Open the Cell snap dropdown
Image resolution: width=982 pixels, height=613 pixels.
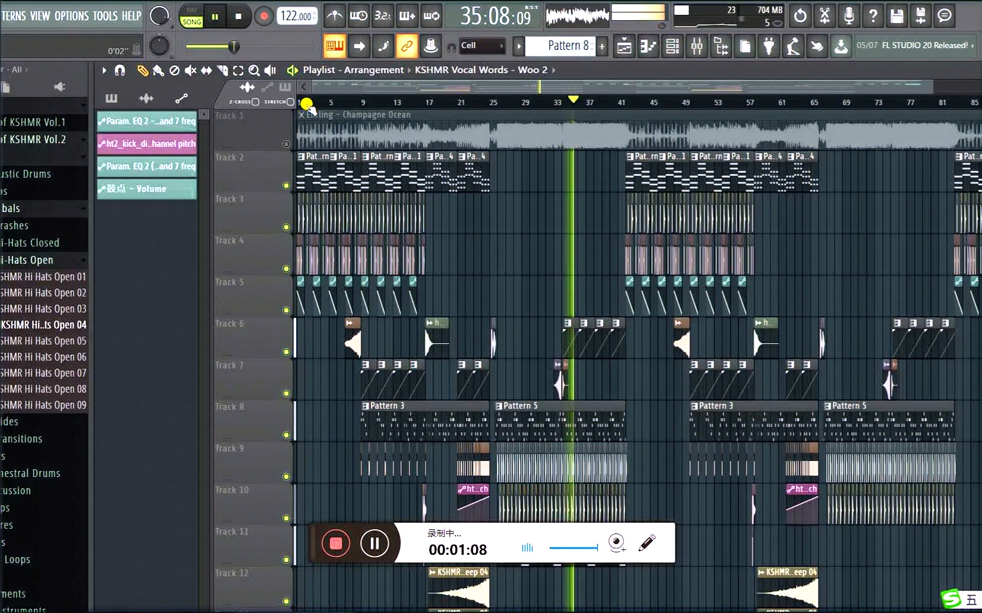(481, 46)
